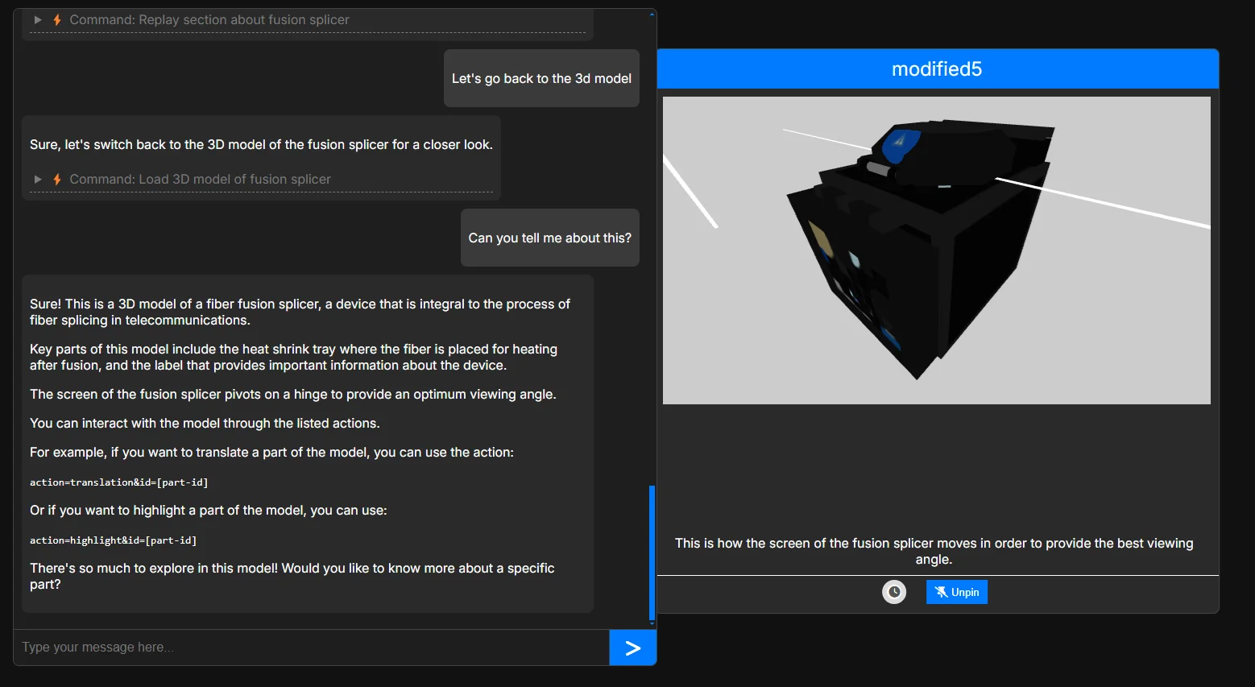This screenshot has height=687, width=1255.
Task: Click the 'action=translation&id=[part-id]' code text
Action: pyautogui.click(x=119, y=482)
